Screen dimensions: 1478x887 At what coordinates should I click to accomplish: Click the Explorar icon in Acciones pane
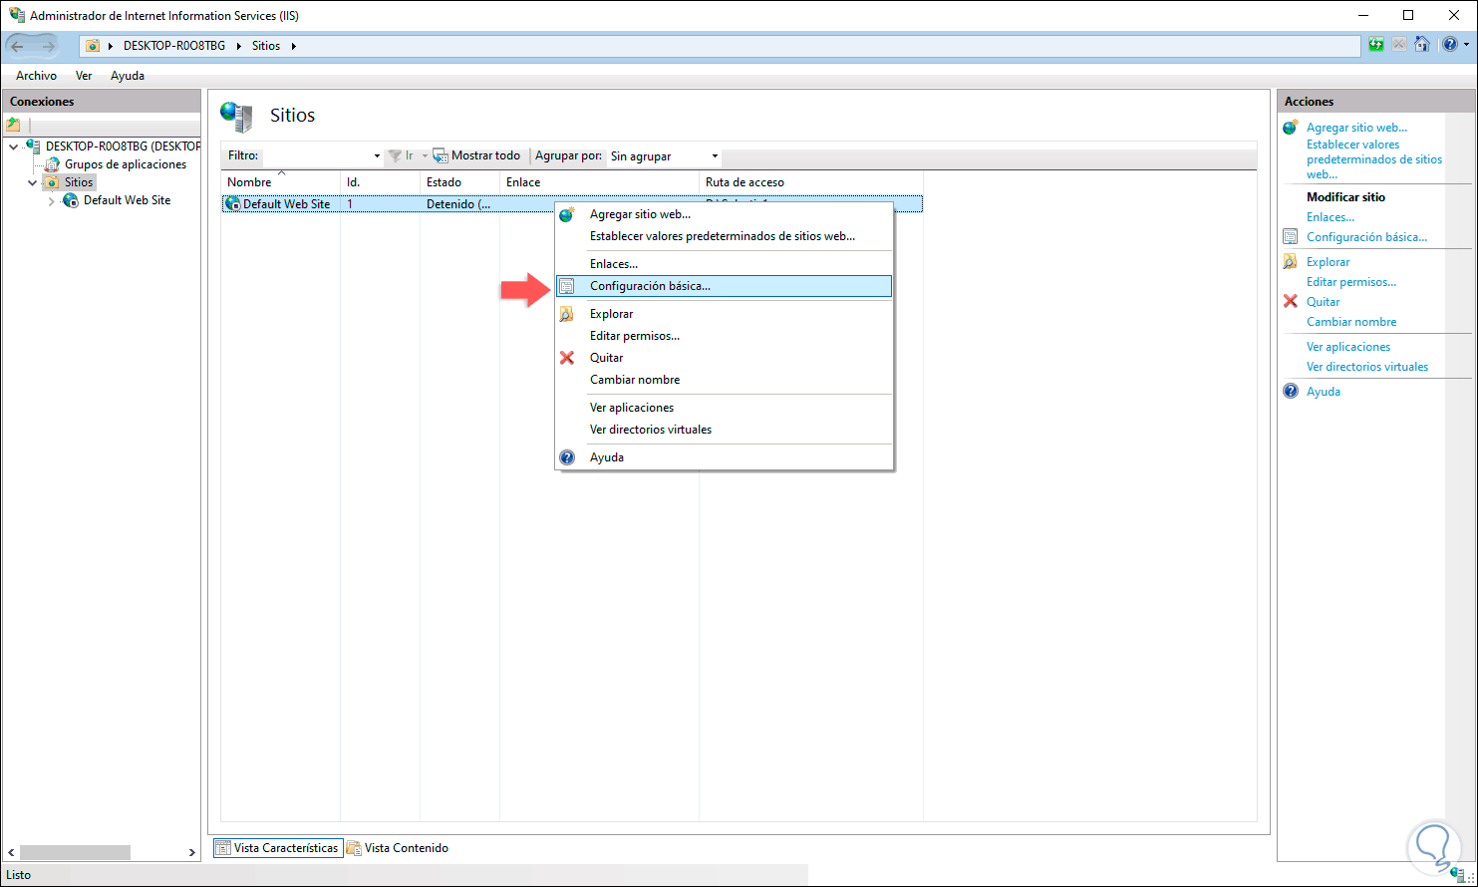tap(1291, 262)
